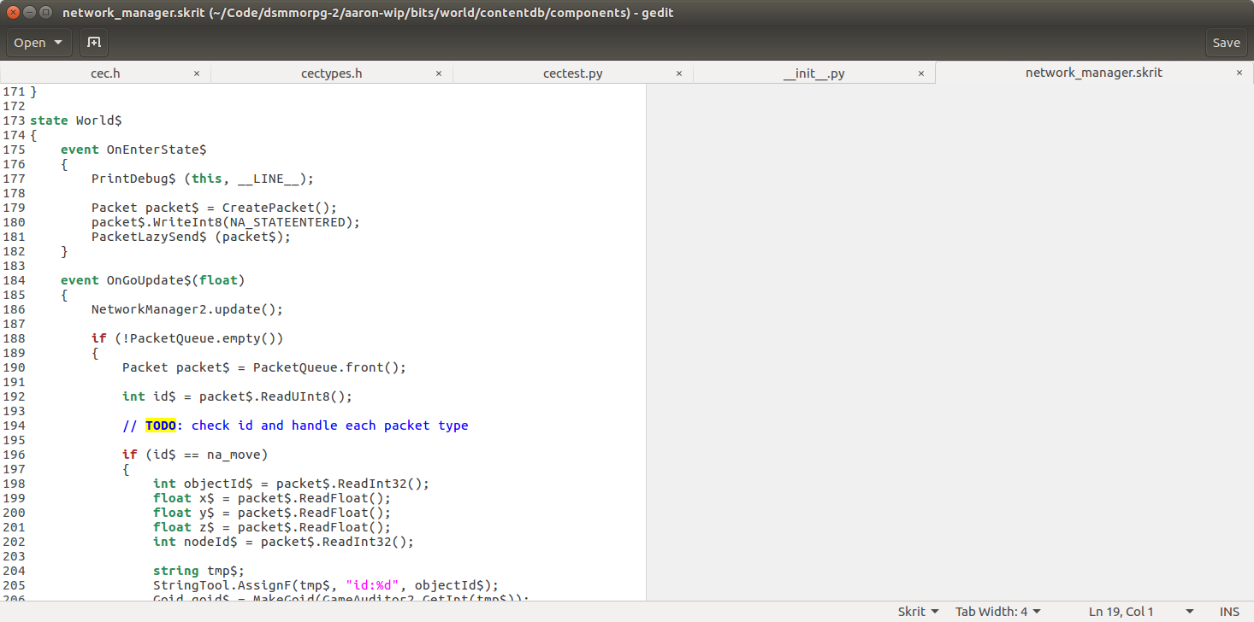Place cursor on 'state World$' line
The width and height of the screenshot is (1254, 622).
pyautogui.click(x=76, y=120)
